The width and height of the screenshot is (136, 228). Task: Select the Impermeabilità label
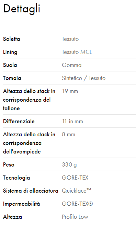click(21, 204)
